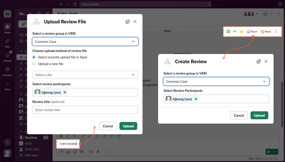Click the React emoji button on message toolbar
Viewport: 285px width, 162px height.
click(x=252, y=32)
